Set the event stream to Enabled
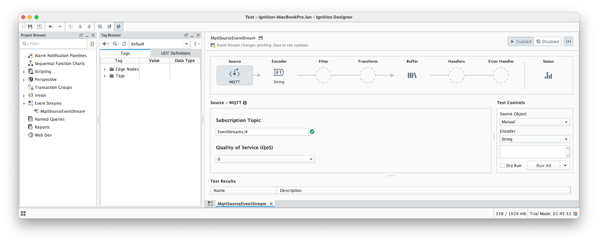 (520, 41)
